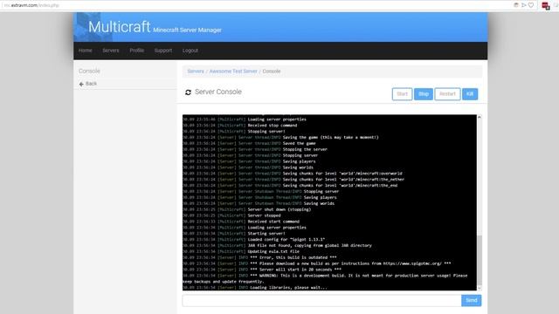Viewport: 559px width, 314px height.
Task: Click the Multicraft logo title
Action: (119, 27)
